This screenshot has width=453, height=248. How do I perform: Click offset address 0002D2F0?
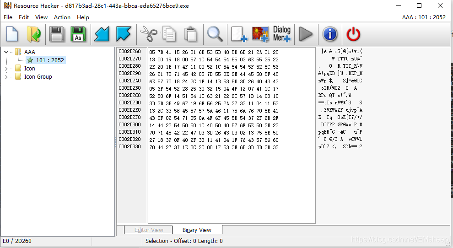click(x=129, y=117)
